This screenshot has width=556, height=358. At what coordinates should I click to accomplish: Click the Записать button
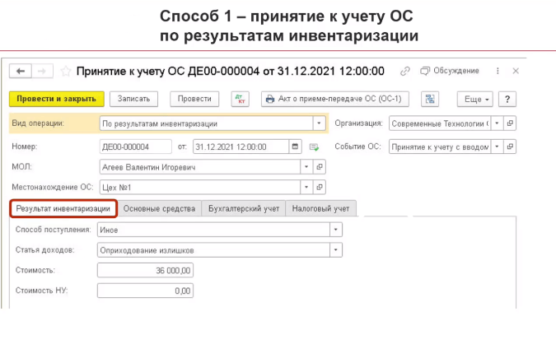(133, 99)
